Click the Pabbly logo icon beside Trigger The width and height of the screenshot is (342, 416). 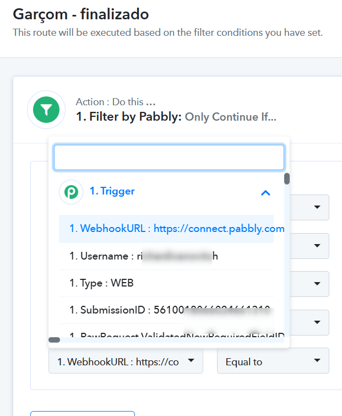tap(71, 192)
